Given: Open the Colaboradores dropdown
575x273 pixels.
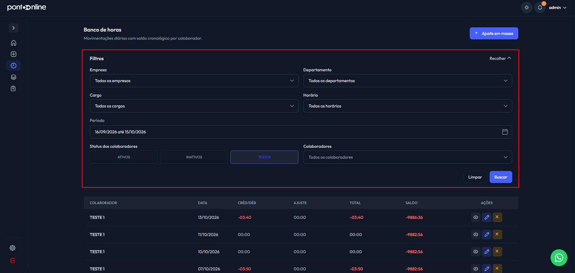Looking at the screenshot, I should pyautogui.click(x=408, y=157).
